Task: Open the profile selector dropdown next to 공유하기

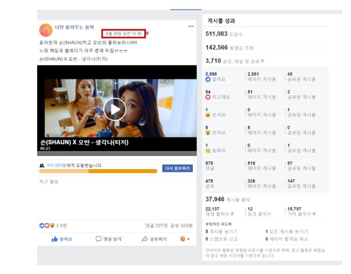Action: (x=185, y=239)
